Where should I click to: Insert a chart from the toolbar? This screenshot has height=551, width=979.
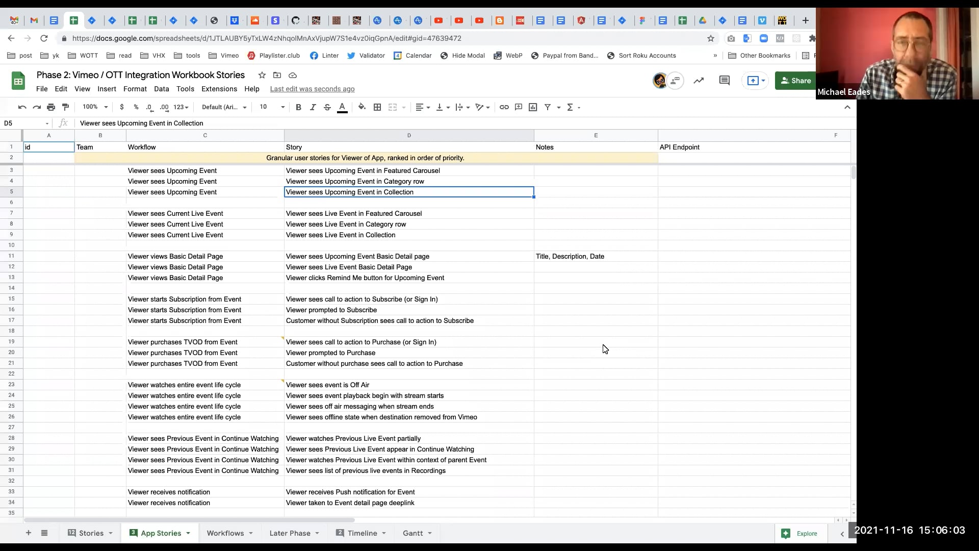[533, 107]
